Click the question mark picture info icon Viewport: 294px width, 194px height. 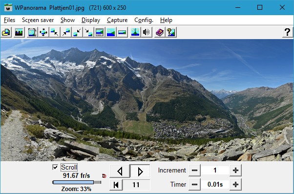click(x=171, y=32)
